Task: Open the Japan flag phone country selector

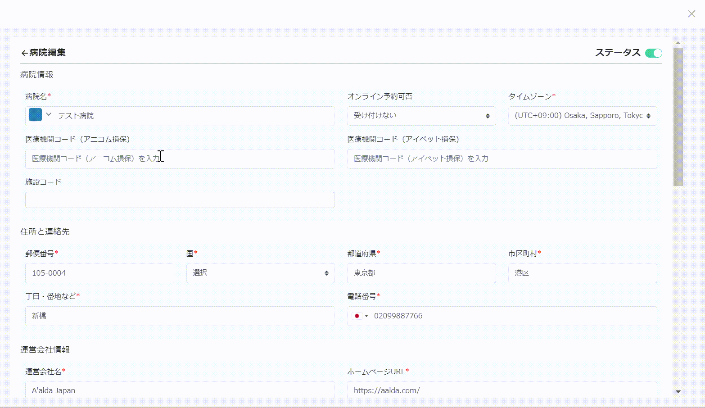Action: pyautogui.click(x=360, y=316)
